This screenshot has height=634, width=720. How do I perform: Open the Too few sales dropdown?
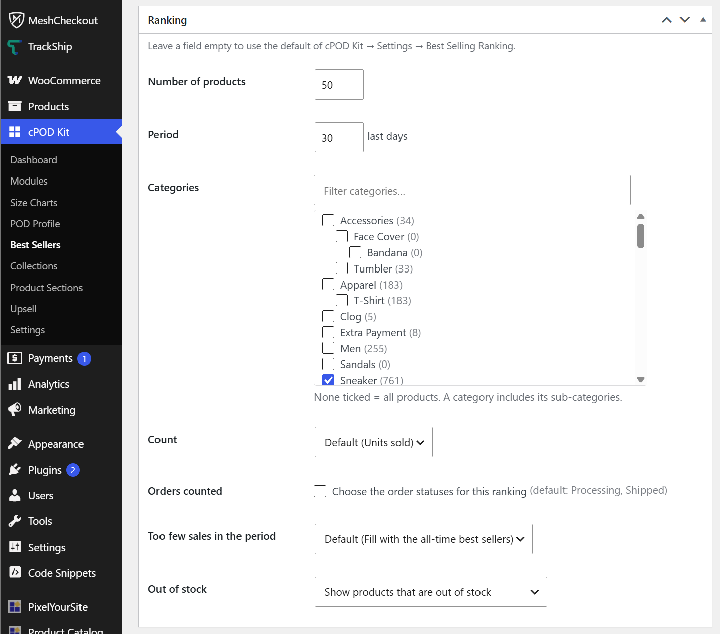tap(424, 539)
